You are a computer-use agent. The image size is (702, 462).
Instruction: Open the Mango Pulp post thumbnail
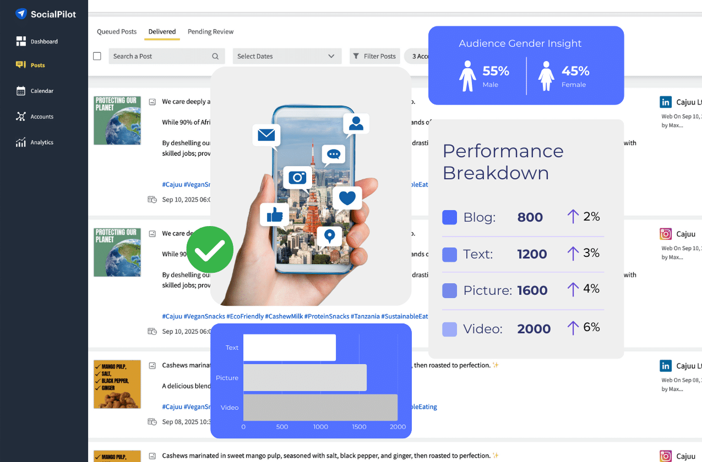pos(117,384)
